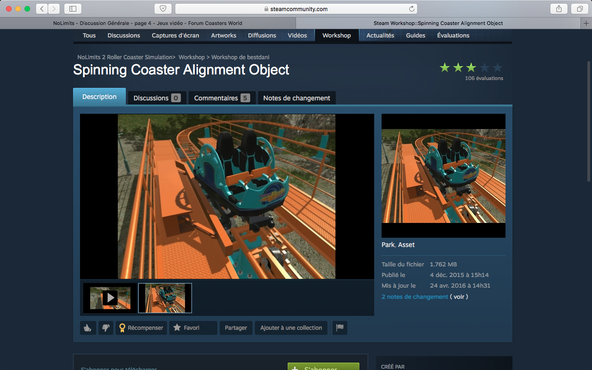The height and width of the screenshot is (370, 592).
Task: Click the steamcommunity.com address bar
Action: pos(296,9)
